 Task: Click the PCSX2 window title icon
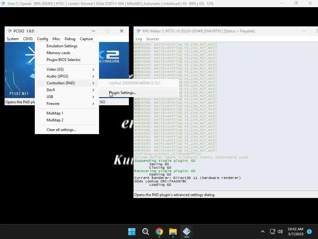click(x=10, y=31)
